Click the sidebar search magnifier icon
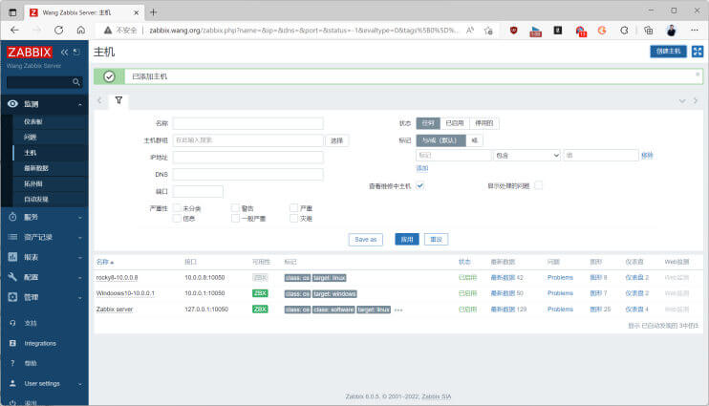 click(76, 82)
